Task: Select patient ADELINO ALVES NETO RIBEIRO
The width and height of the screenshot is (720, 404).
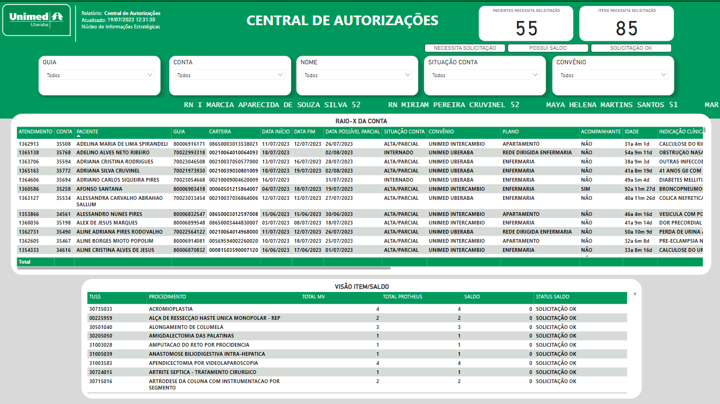Action: (113, 153)
